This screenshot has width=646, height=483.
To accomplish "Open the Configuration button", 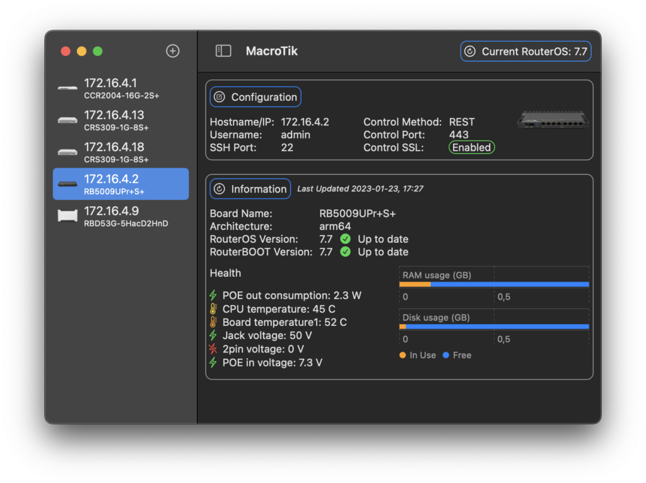I will pos(255,97).
